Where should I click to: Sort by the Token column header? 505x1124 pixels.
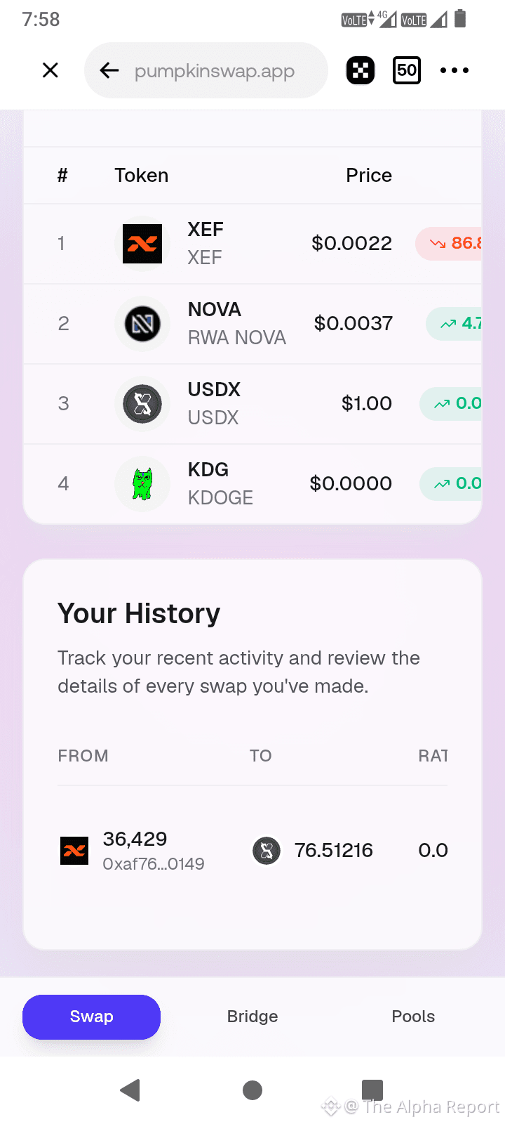(x=142, y=176)
